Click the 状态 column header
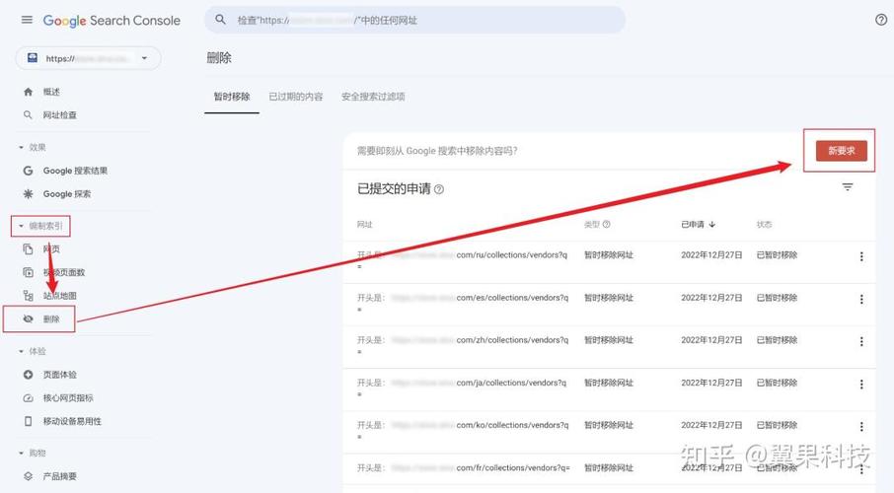The image size is (894, 493). coord(764,225)
